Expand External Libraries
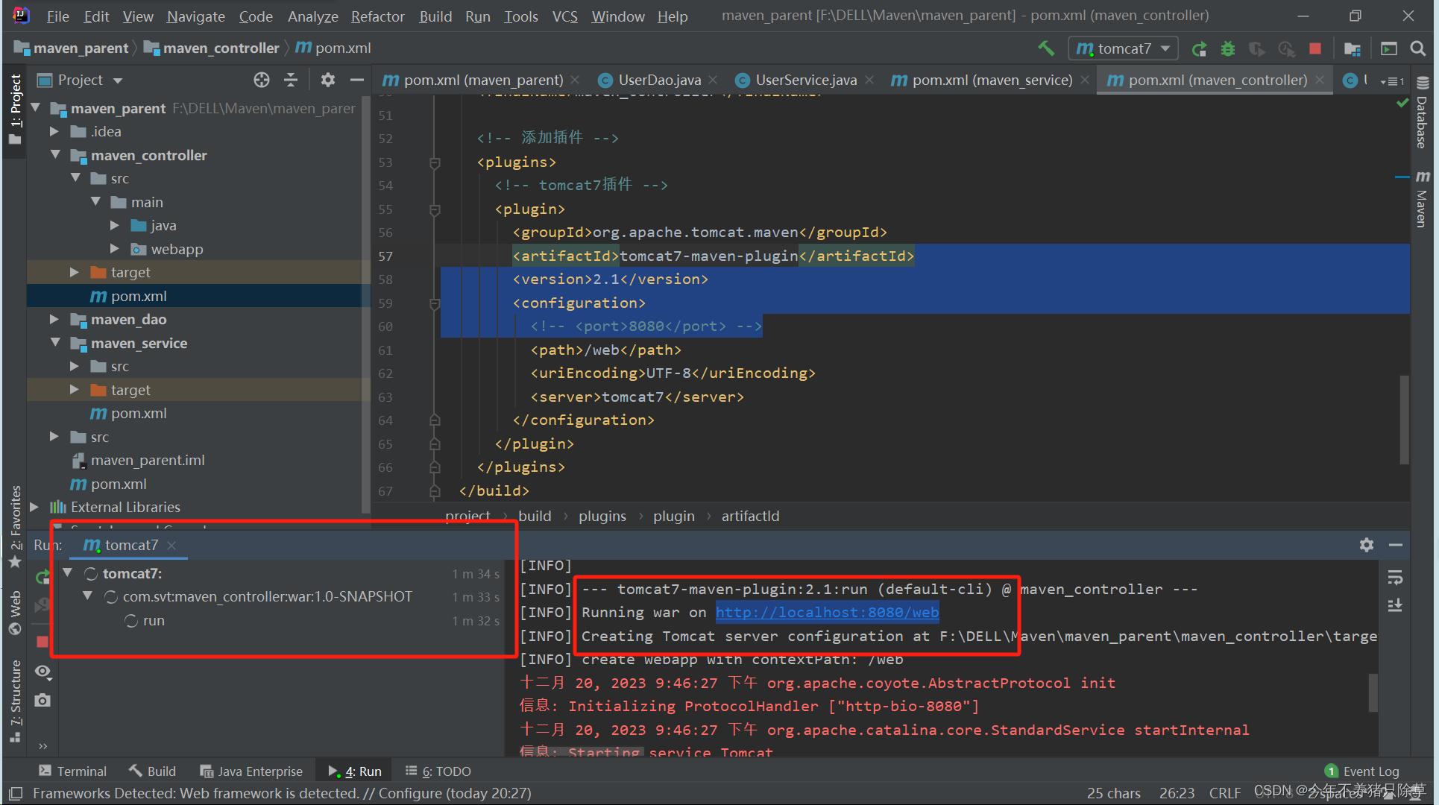The height and width of the screenshot is (805, 1439). pos(34,507)
